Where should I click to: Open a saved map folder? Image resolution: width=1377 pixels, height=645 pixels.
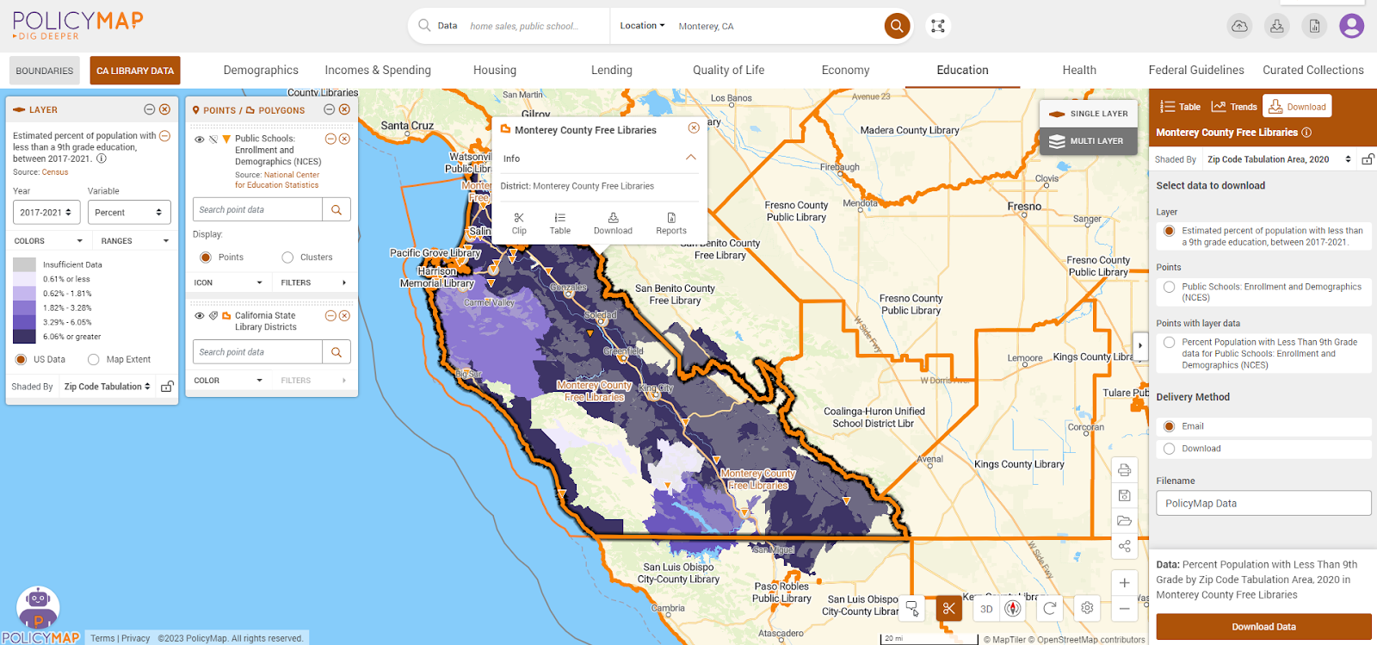pos(1124,521)
